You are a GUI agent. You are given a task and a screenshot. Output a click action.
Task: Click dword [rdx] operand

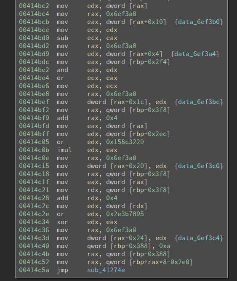click(127, 206)
